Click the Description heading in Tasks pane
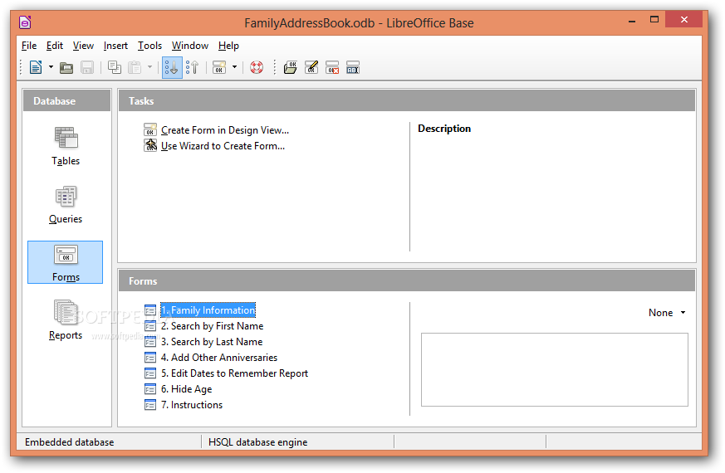The width and height of the screenshot is (725, 473). click(444, 129)
